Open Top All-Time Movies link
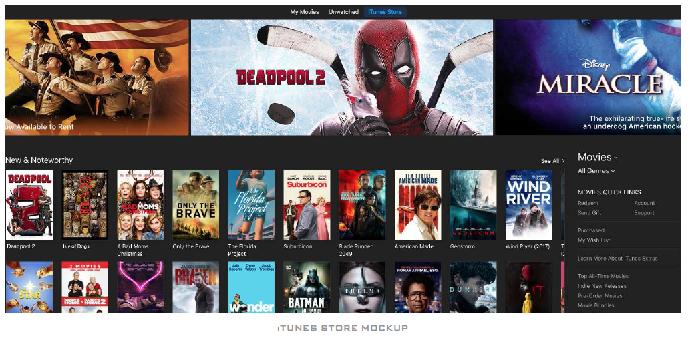Viewport: 690px width, 338px height. click(x=603, y=276)
